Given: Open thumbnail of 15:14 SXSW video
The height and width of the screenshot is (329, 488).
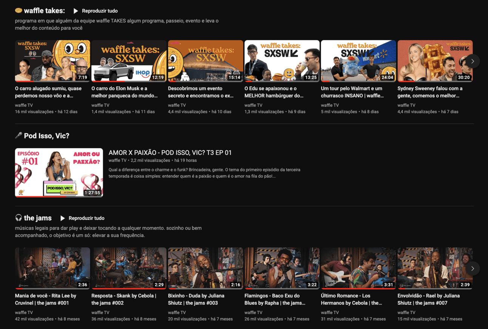Looking at the screenshot, I should [x=205, y=61].
